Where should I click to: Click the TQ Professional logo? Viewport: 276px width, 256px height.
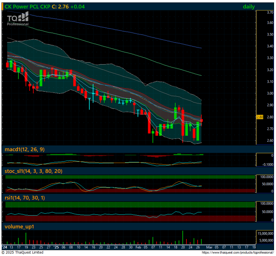click(18, 18)
